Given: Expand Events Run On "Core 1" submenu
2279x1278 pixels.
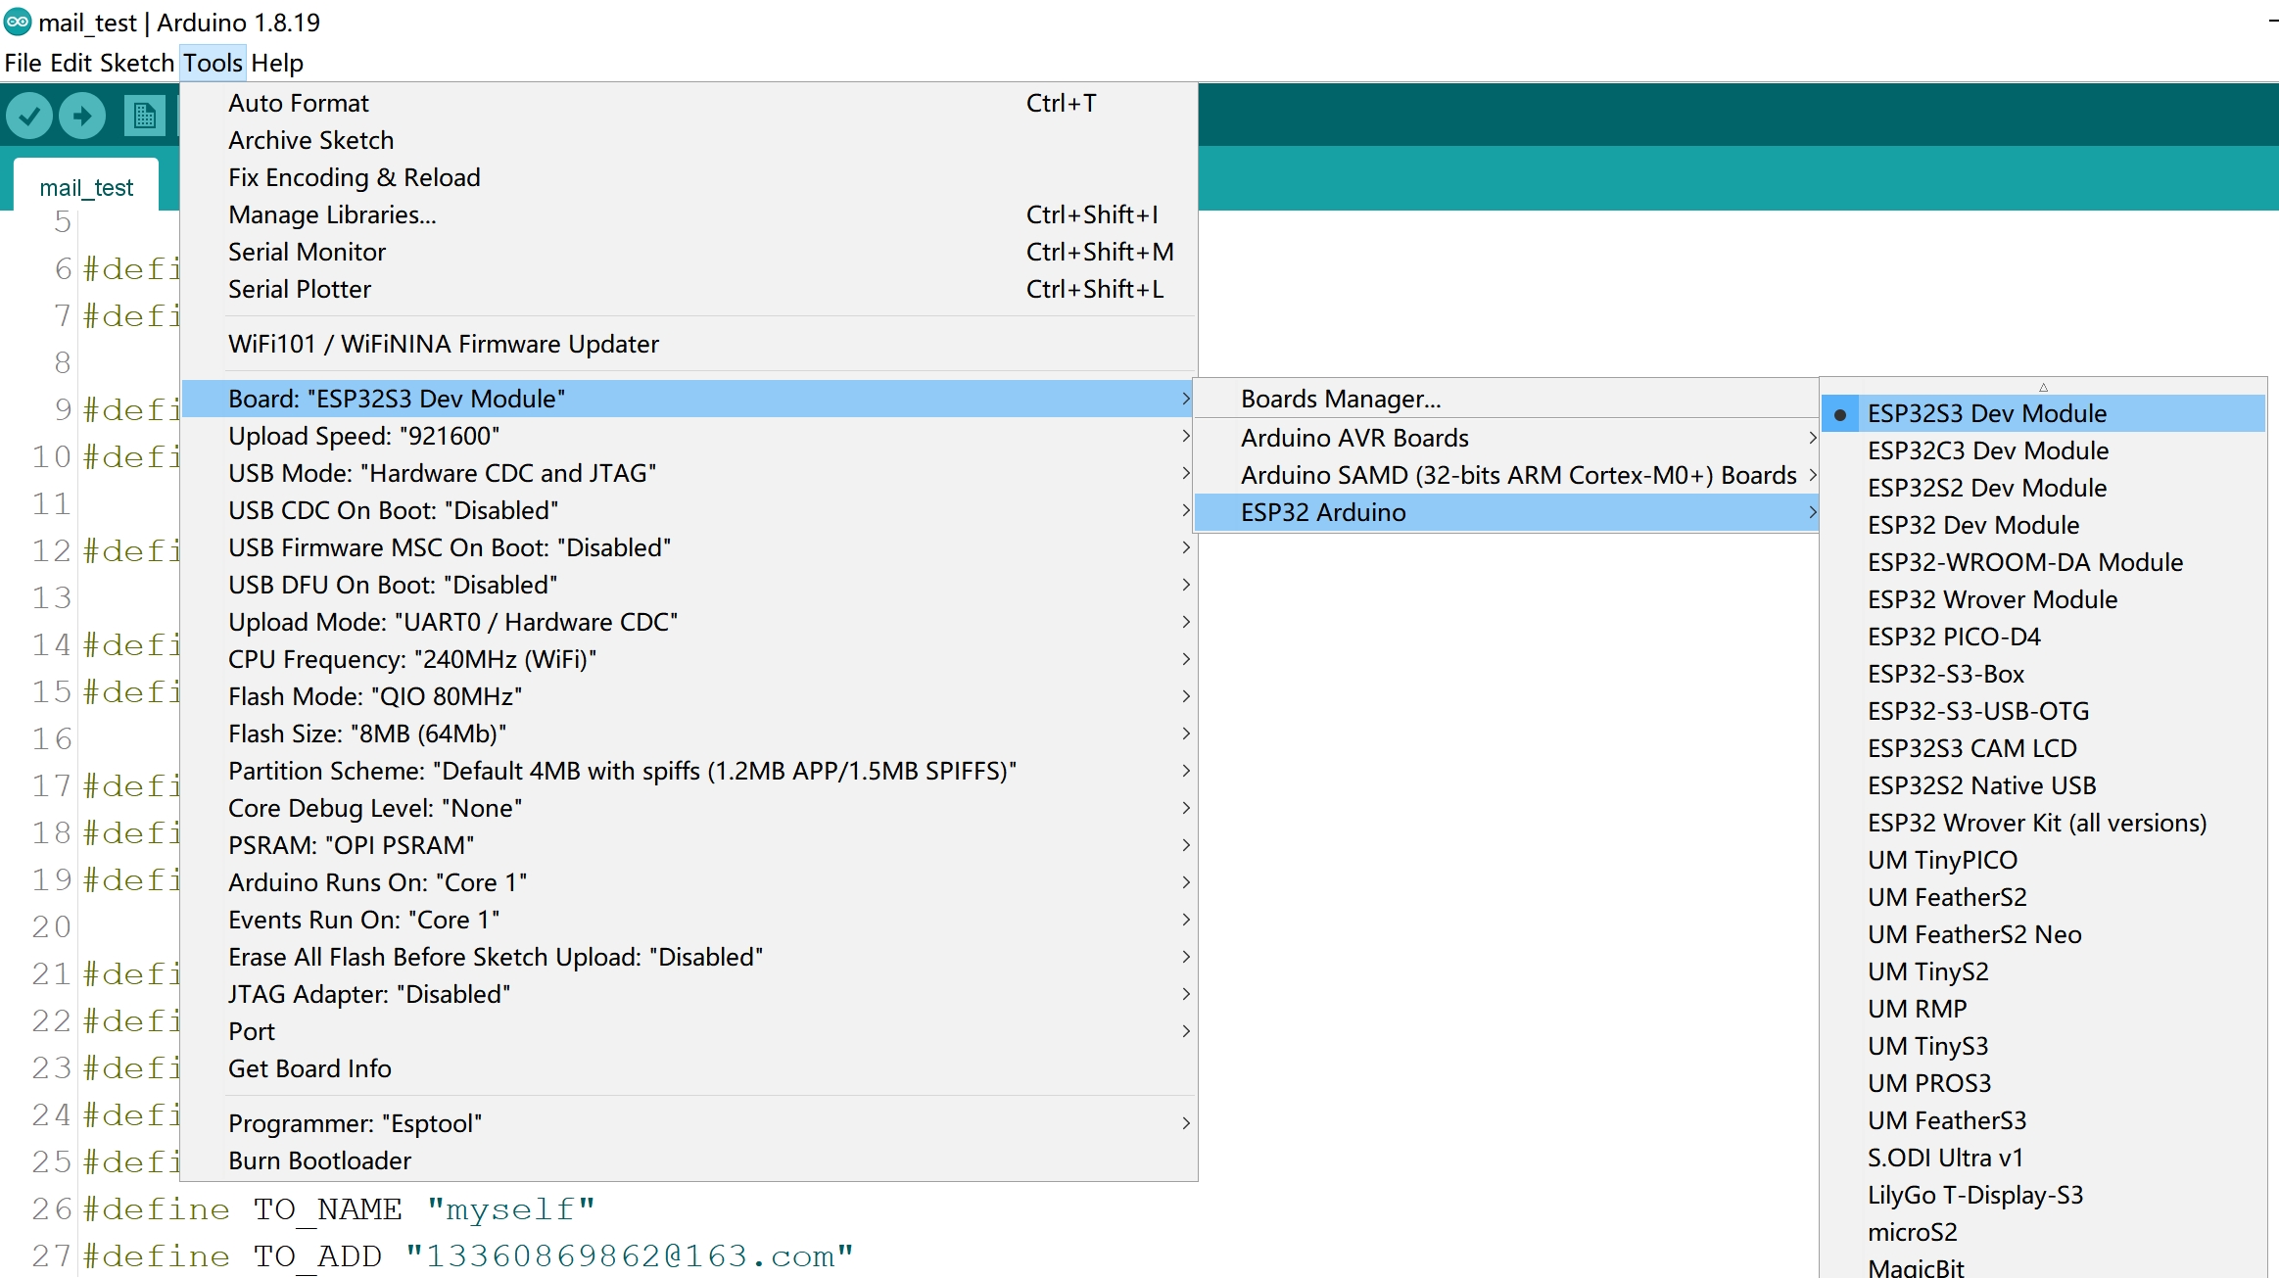Looking at the screenshot, I should 689,920.
